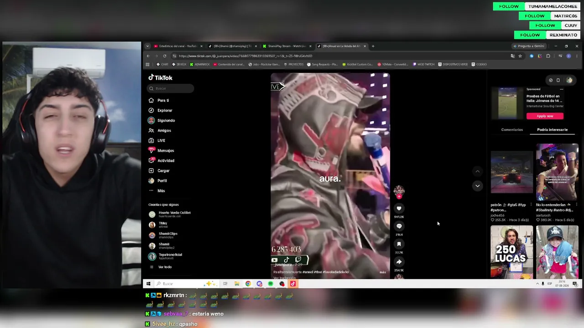584x328 pixels.
Task: Open Spotify from the taskbar
Action: [x=271, y=284]
